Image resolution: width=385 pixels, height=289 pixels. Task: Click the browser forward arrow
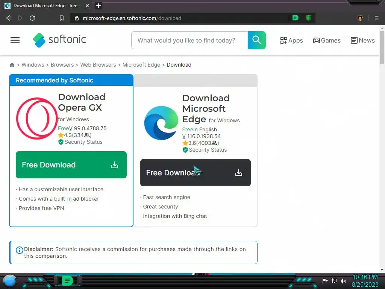coord(20,18)
